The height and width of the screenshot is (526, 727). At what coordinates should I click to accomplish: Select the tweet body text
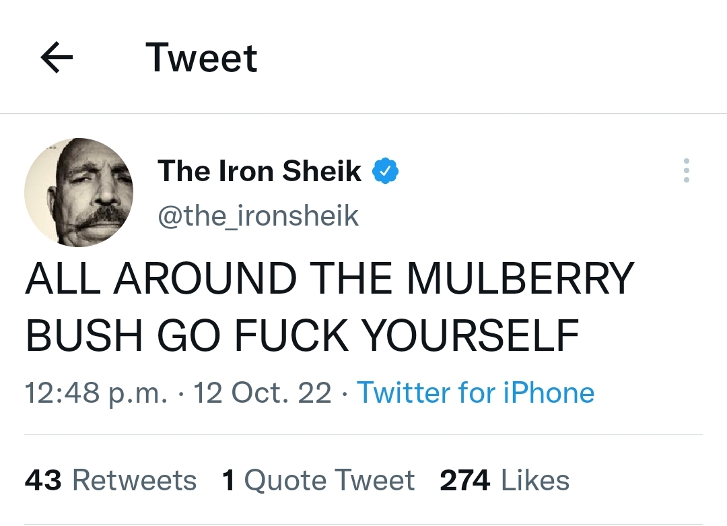(x=330, y=306)
